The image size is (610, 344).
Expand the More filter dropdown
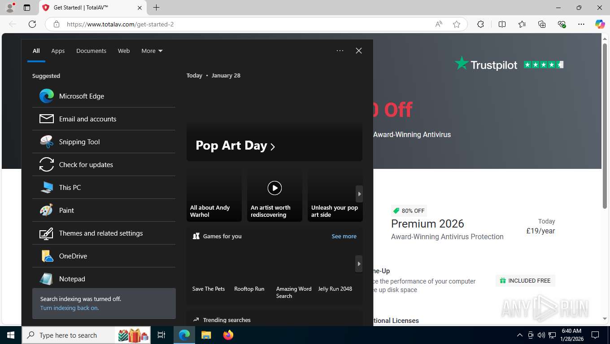[152, 51]
